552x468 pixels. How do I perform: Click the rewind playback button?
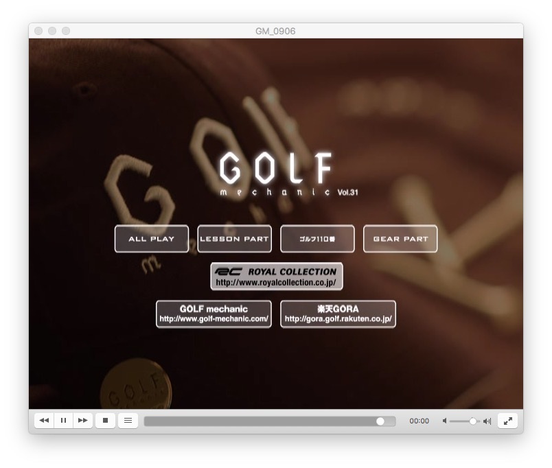[44, 421]
